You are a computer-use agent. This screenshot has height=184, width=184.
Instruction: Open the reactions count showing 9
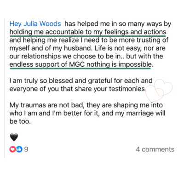tap(26, 149)
